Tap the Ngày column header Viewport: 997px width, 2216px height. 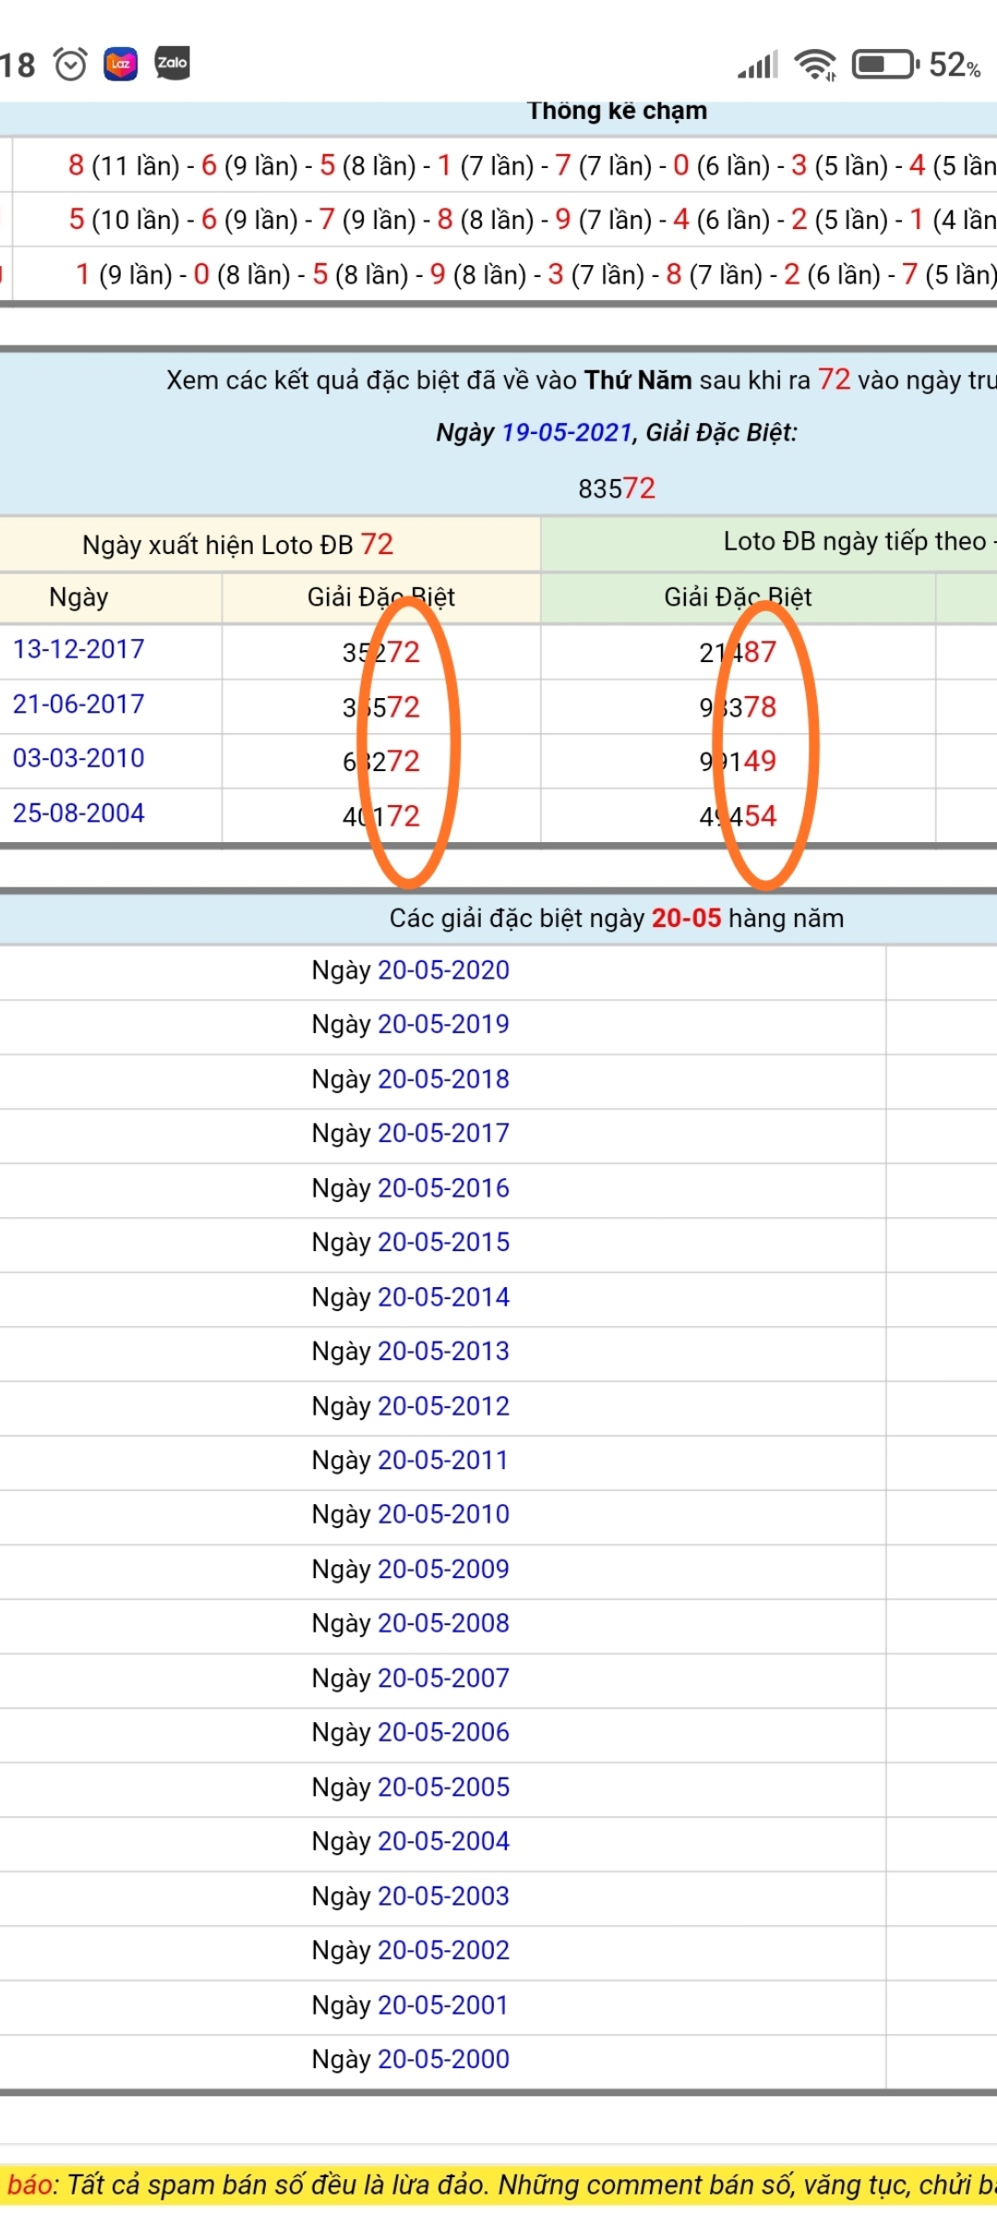tap(78, 597)
